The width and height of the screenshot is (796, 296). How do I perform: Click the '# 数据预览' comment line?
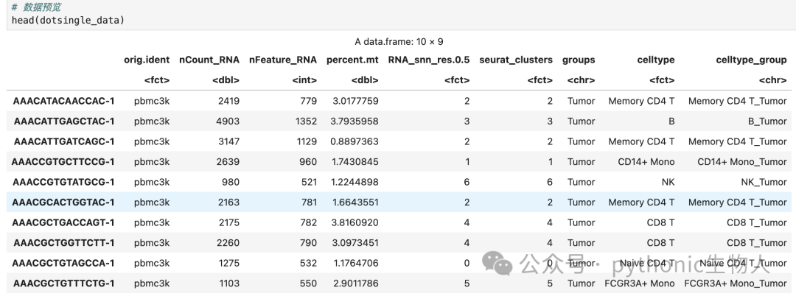[x=36, y=7]
